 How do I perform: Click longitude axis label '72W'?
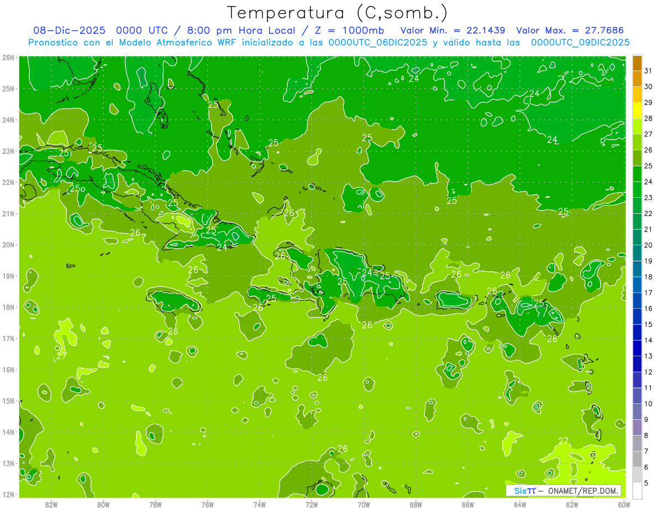(x=312, y=504)
